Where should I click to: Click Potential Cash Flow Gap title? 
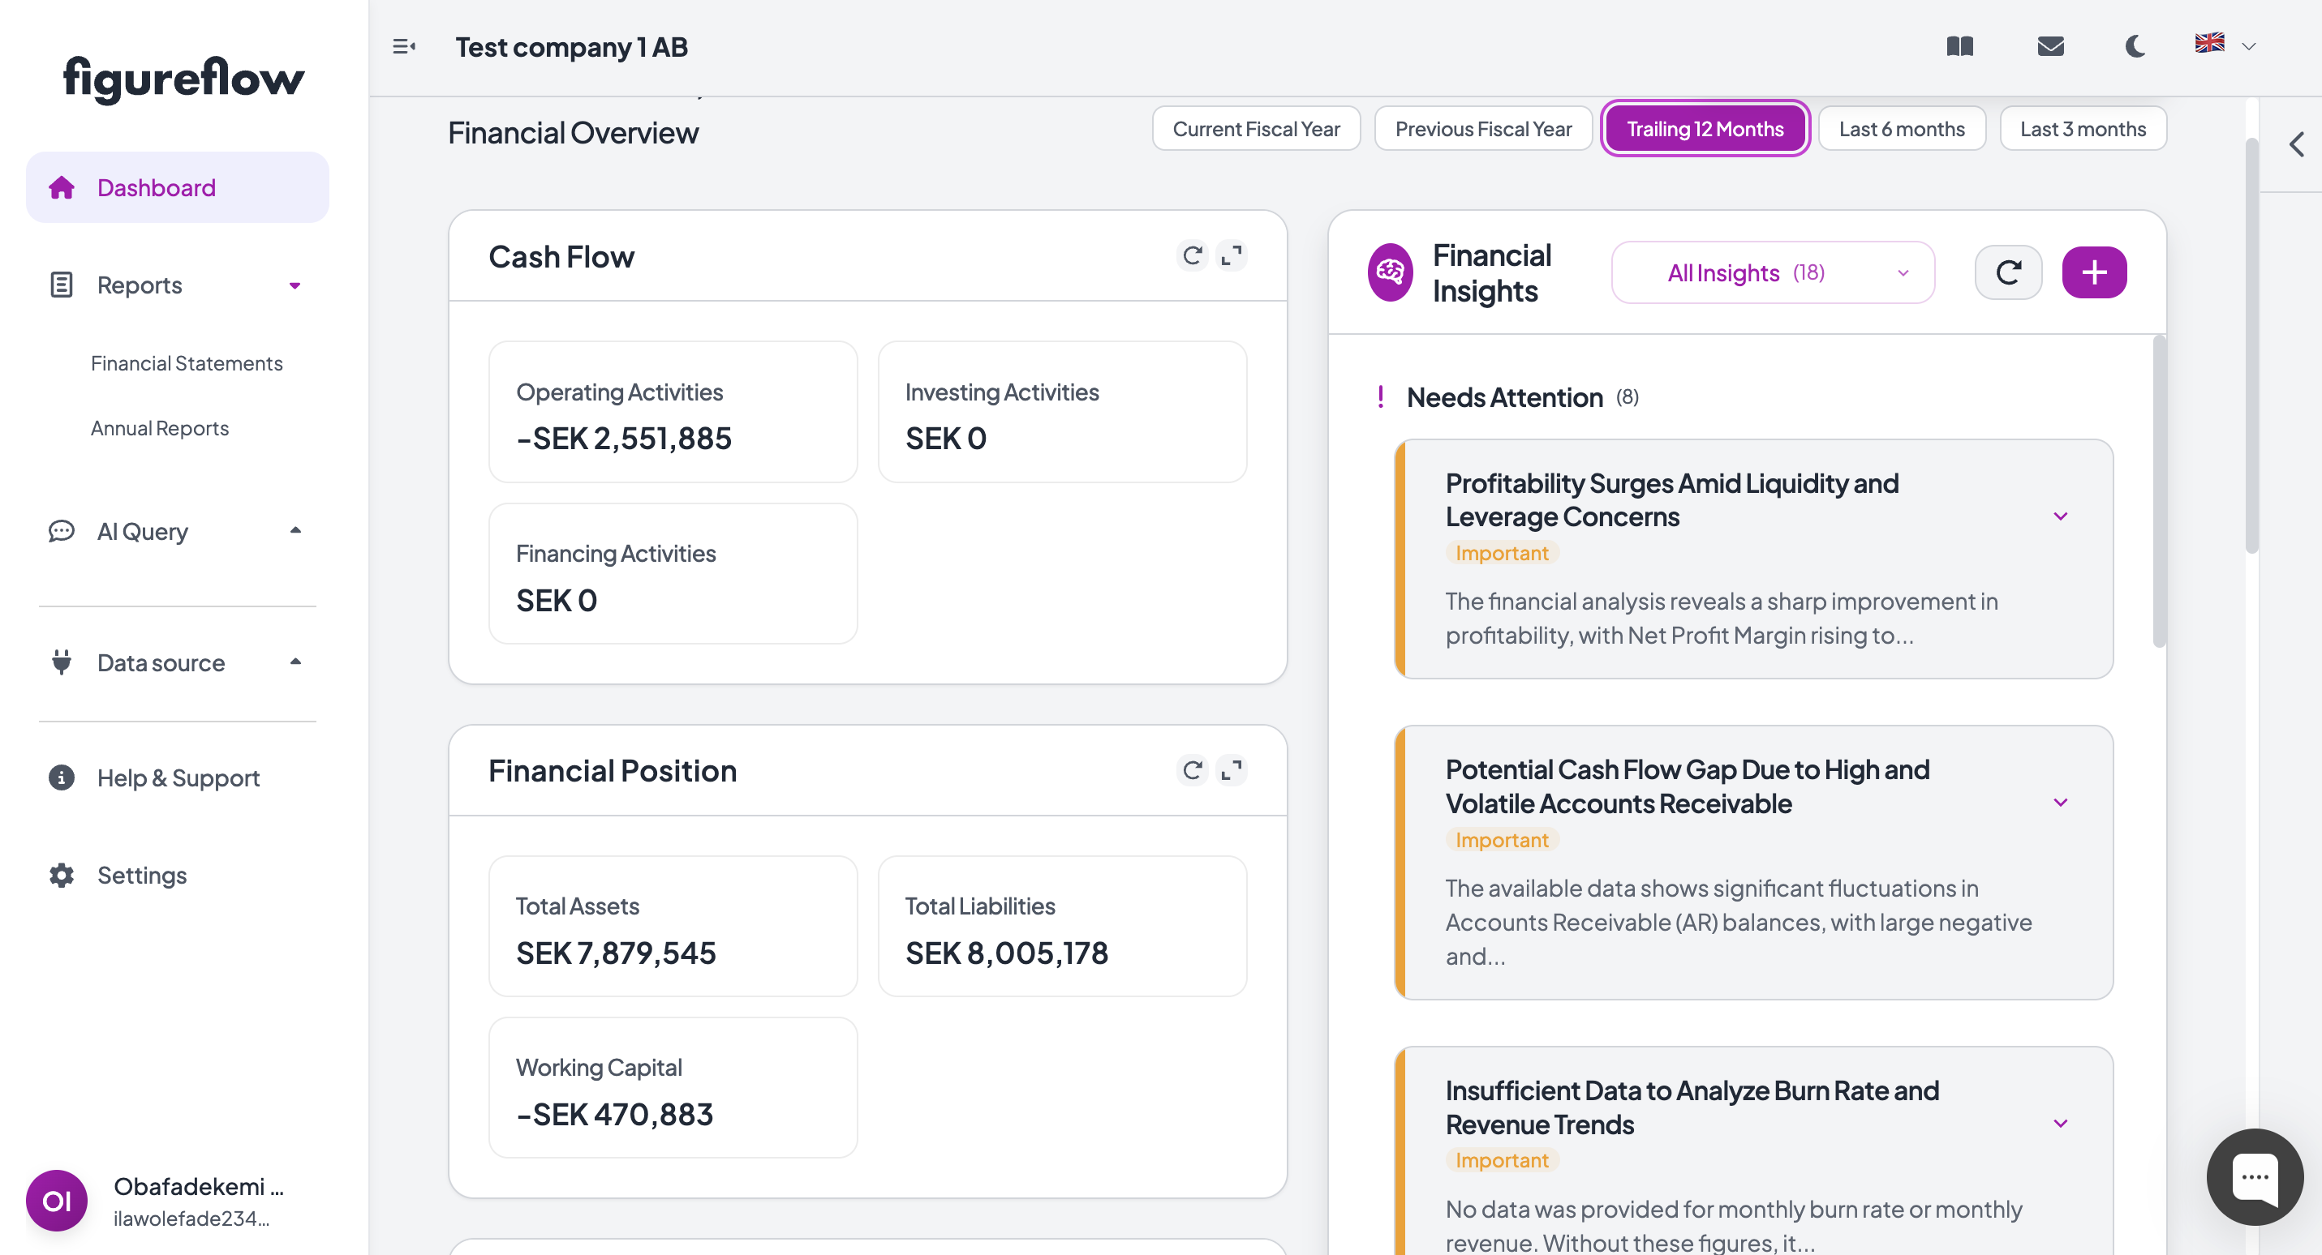coord(1688,786)
